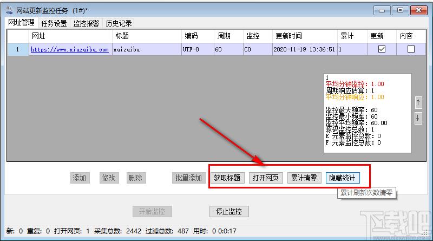Click 打开网页: 1 in status bar

pyautogui.click(x=72, y=231)
